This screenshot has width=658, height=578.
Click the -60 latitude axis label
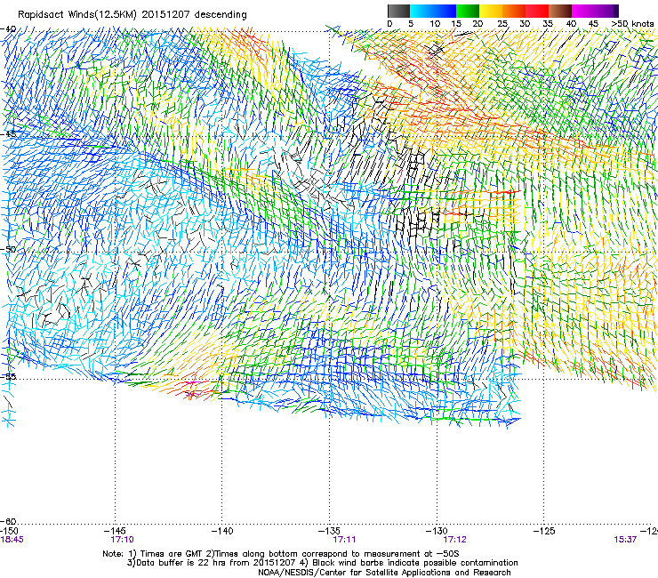click(x=8, y=521)
